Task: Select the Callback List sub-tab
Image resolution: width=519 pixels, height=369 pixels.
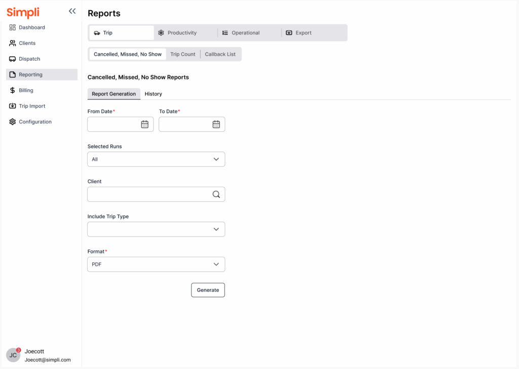Action: [220, 54]
